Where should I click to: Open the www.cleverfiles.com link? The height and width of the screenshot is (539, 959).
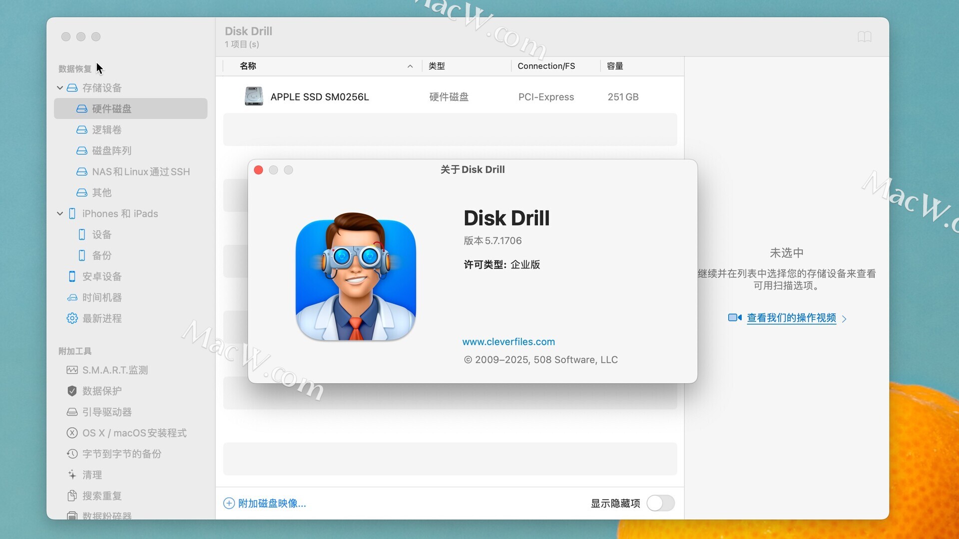coord(508,342)
